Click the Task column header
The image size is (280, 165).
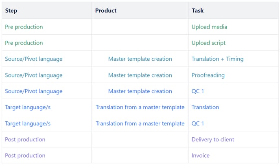point(198,11)
